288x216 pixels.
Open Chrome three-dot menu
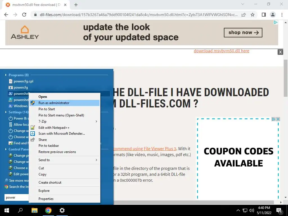(282, 15)
